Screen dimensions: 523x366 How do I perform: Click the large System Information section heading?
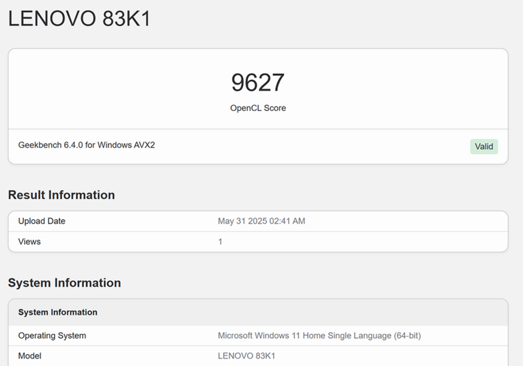(65, 283)
